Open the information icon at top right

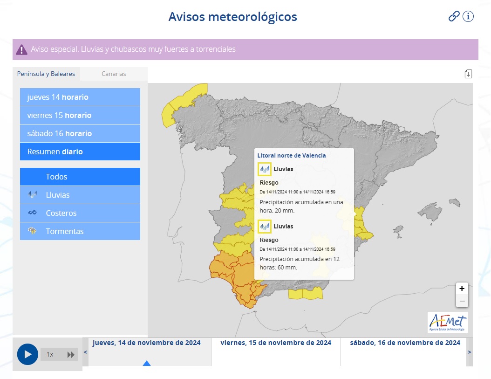tap(468, 16)
